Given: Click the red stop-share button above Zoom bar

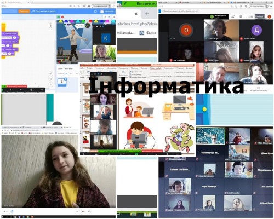Looking at the screenshot, I should coord(17,86).
